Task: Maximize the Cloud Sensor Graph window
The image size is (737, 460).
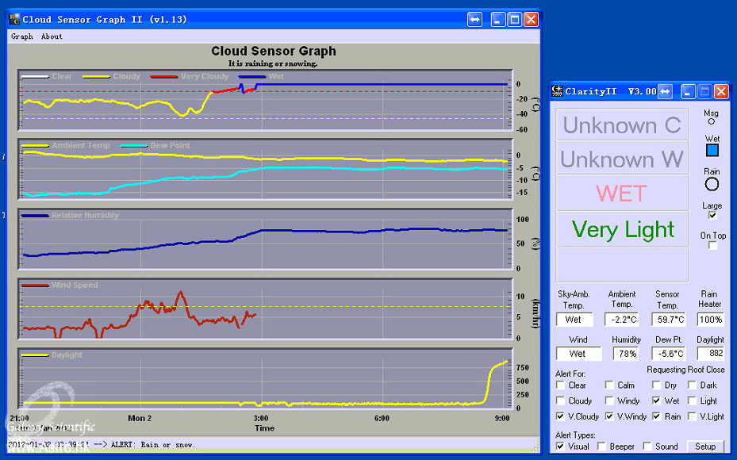Action: [x=514, y=19]
